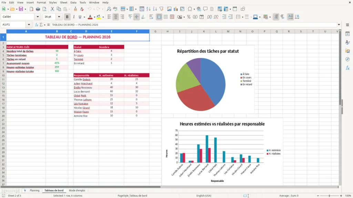Image resolution: width=353 pixels, height=198 pixels.
Task: Click the Increase Indent icon
Action: pyautogui.click(x=224, y=17)
